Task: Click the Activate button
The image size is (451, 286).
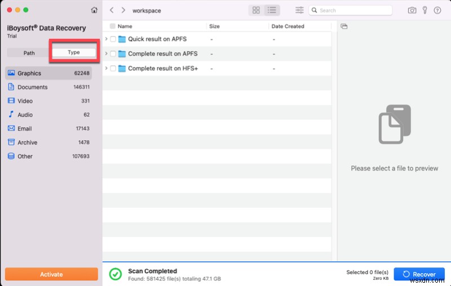Action: coord(51,274)
